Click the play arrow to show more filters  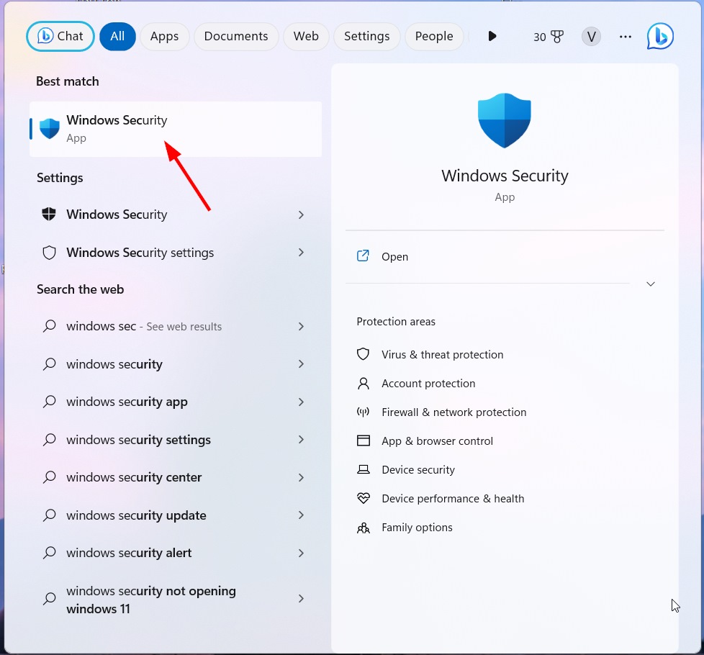(492, 36)
